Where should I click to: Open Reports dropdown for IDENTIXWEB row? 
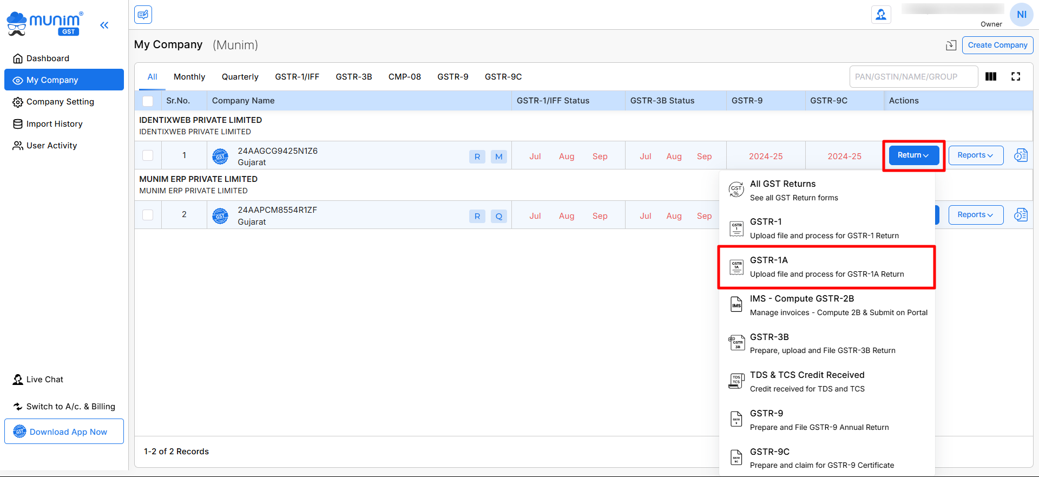pos(976,155)
